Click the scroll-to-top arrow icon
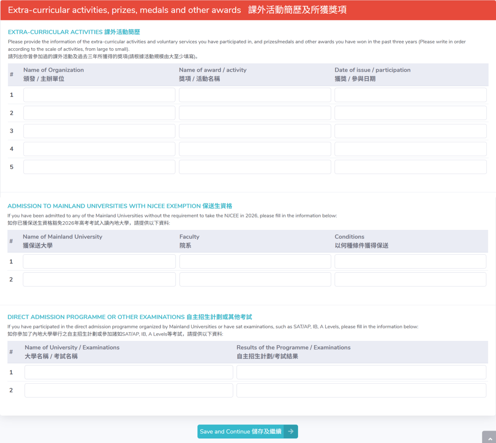 click(x=489, y=437)
